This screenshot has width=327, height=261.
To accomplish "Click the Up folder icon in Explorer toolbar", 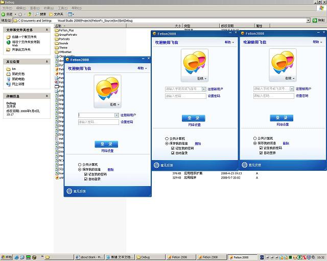I will (30, 14).
